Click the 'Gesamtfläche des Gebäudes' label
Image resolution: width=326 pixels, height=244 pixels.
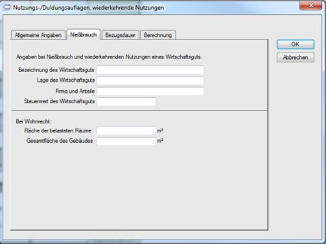point(60,141)
